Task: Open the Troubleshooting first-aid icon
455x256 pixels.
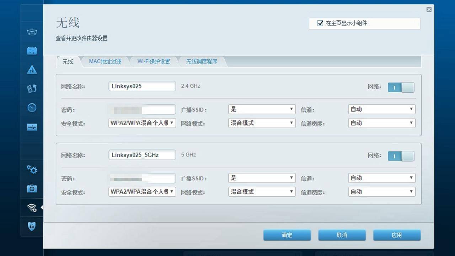Action: [32, 189]
